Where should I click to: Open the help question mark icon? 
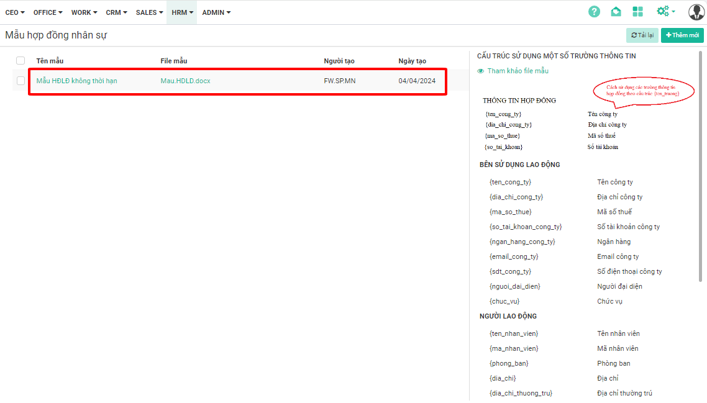[x=595, y=12]
